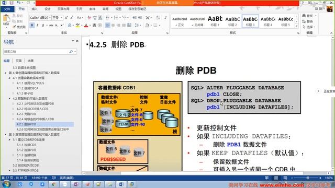Switch to the 引用 References tab
The height and width of the screenshot is (188, 335).
[x=79, y=9]
